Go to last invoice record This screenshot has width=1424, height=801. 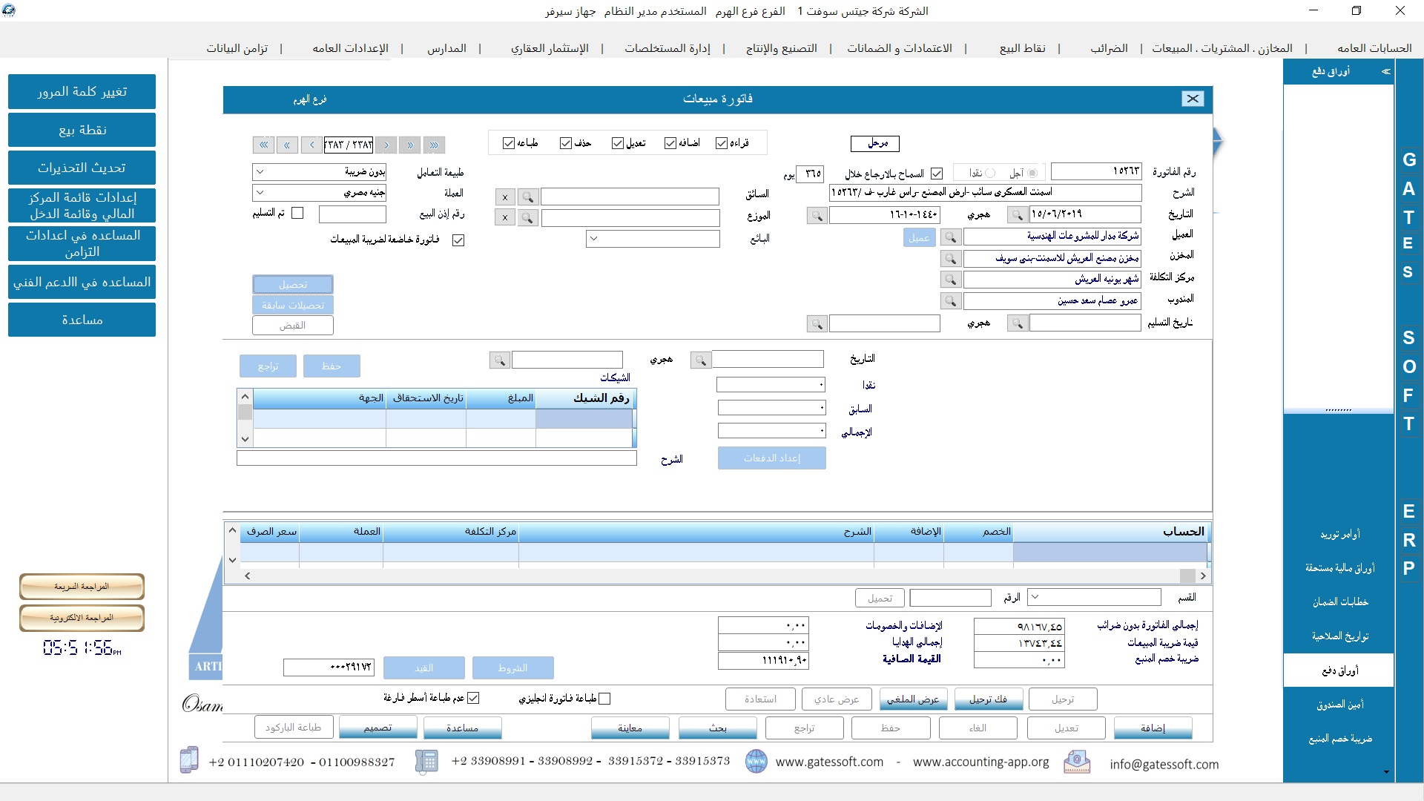tap(434, 145)
